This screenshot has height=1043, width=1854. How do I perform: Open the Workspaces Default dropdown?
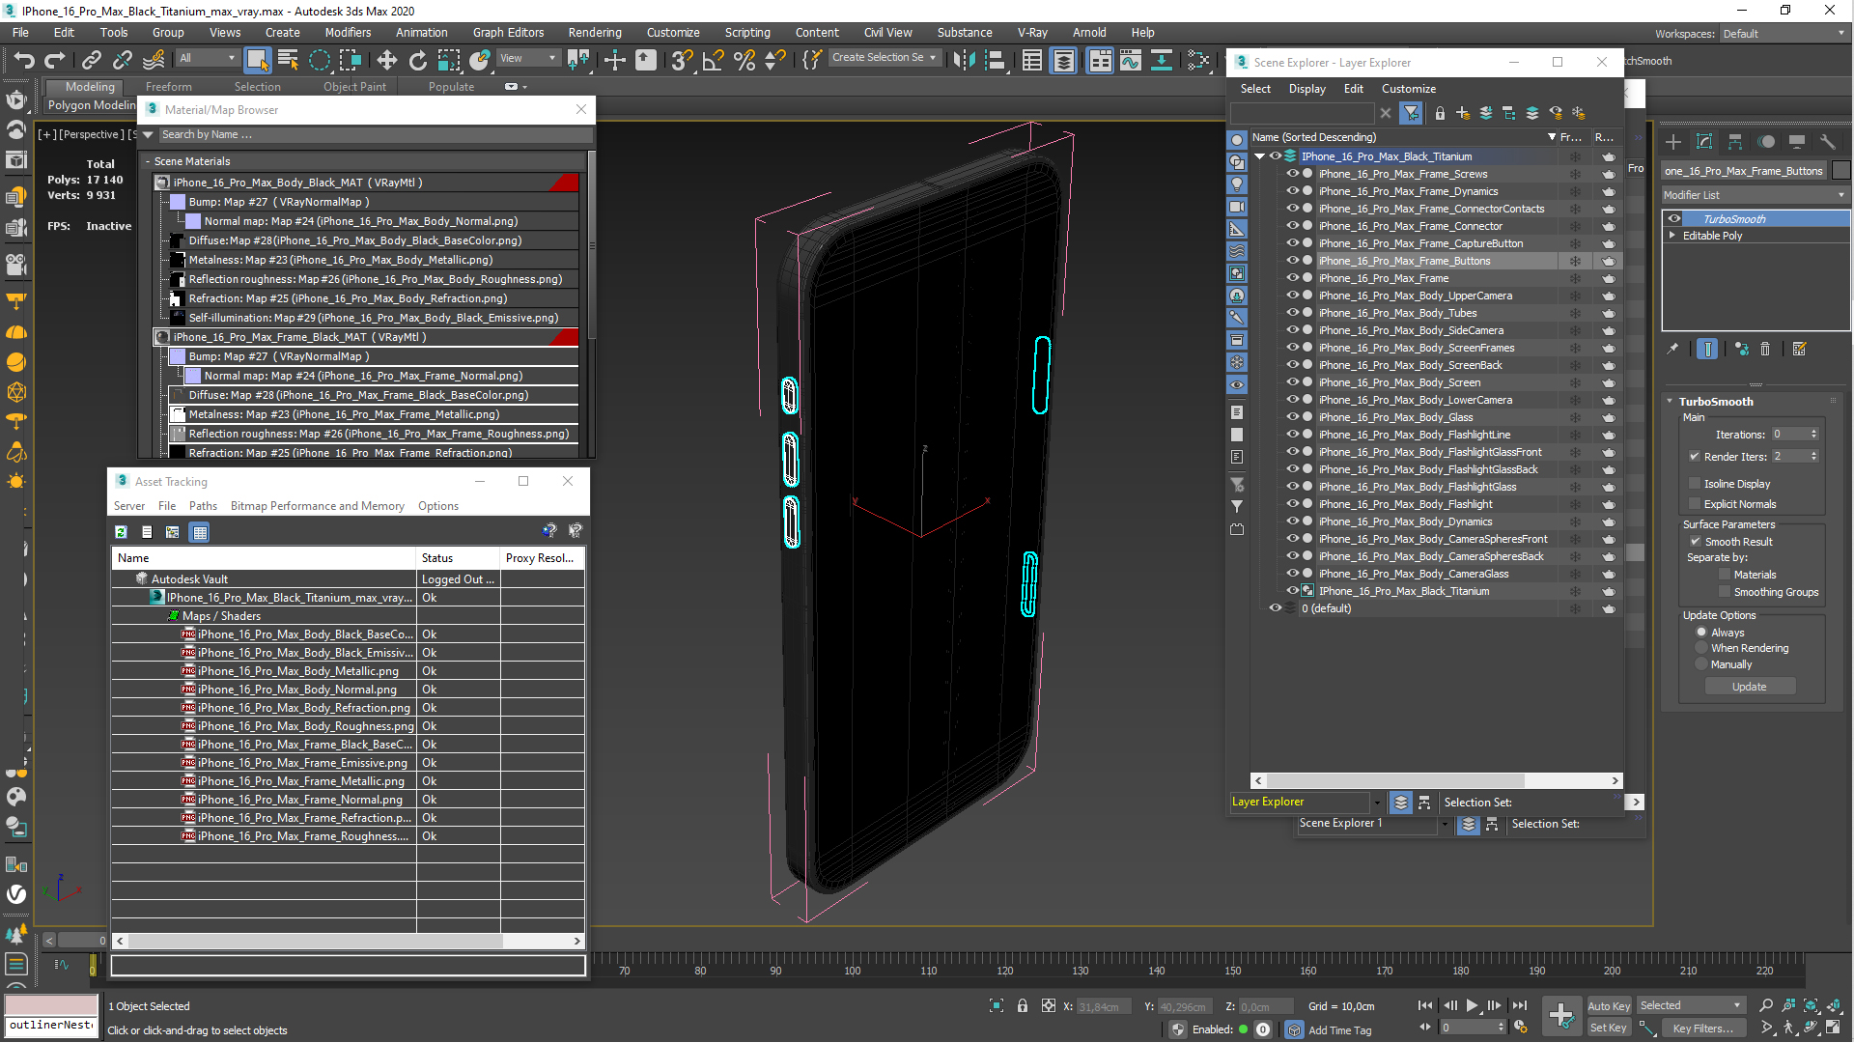pos(1783,34)
